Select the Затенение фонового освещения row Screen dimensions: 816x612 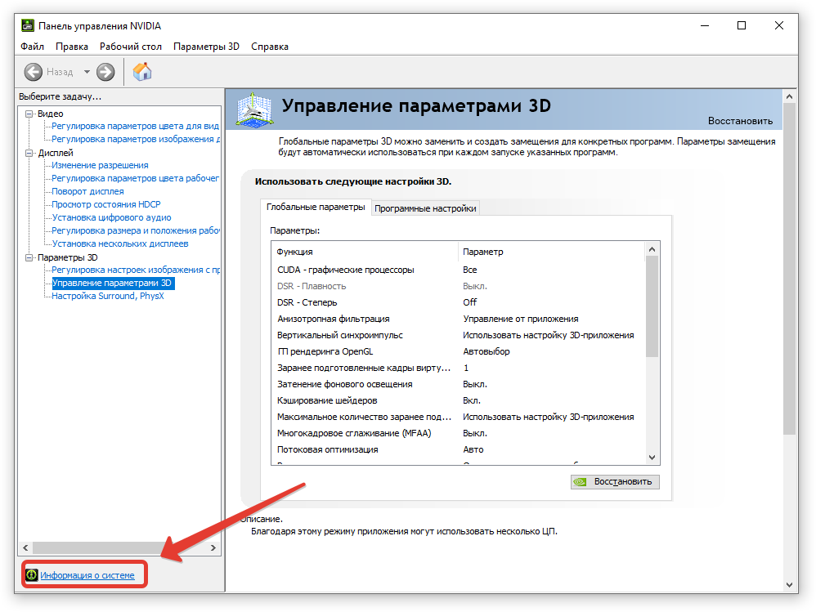click(459, 384)
